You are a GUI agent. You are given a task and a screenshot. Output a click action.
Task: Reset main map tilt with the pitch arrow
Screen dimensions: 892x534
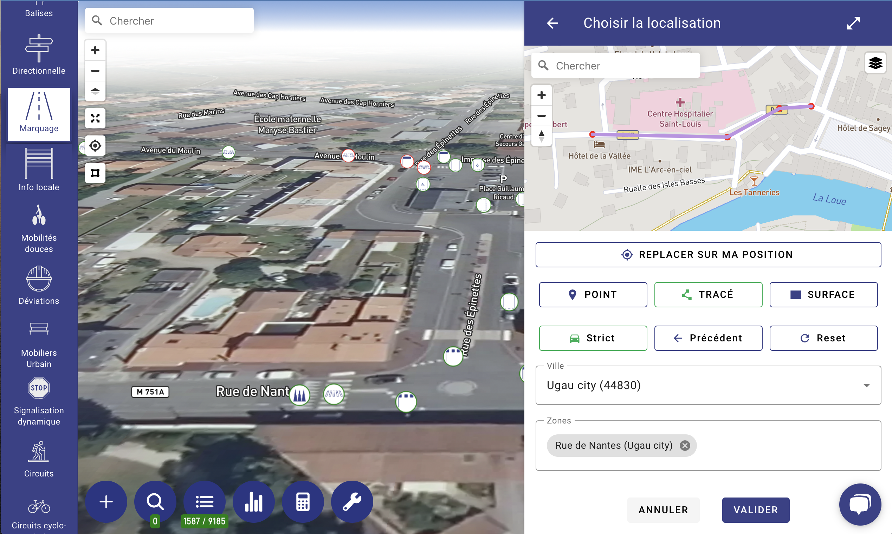95,91
